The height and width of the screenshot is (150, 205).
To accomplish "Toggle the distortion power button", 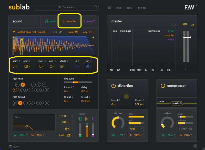I will (x=114, y=86).
